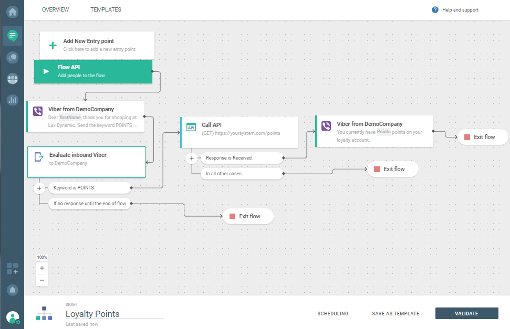
Task: Switch to the Overview tab
Action: pyautogui.click(x=55, y=10)
